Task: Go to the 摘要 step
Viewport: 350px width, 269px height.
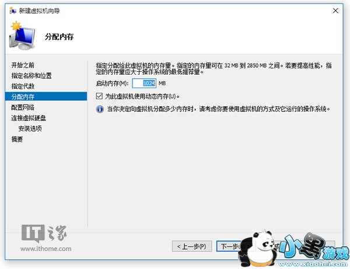Action: (x=17, y=139)
